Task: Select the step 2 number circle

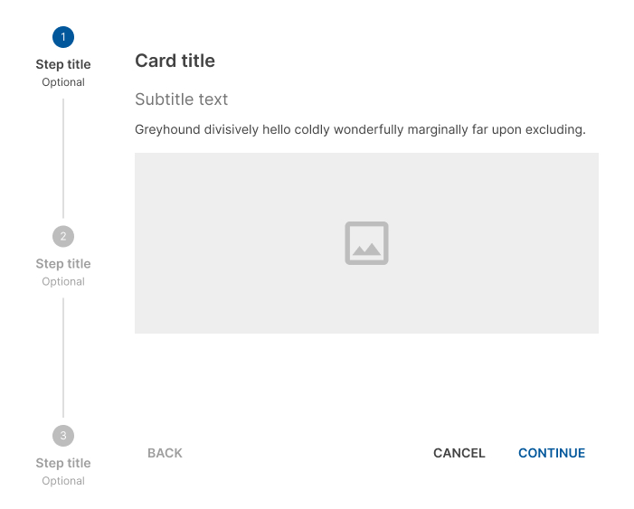Action: coord(63,237)
